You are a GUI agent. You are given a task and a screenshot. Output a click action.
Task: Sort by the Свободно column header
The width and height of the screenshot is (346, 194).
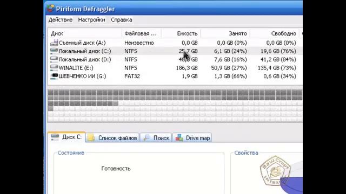(x=275, y=33)
